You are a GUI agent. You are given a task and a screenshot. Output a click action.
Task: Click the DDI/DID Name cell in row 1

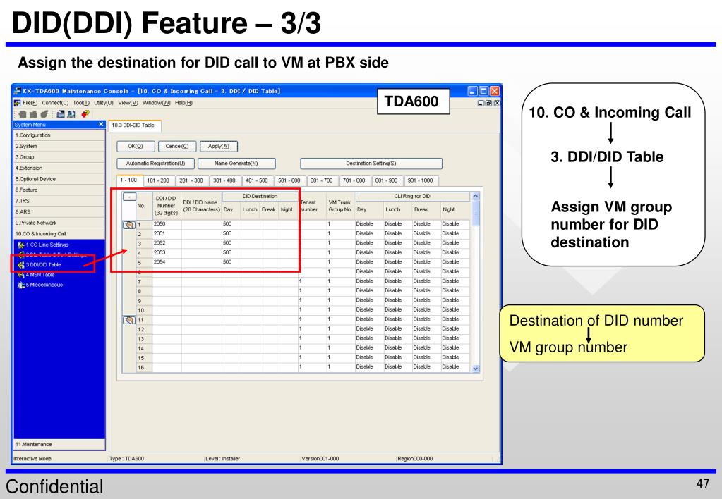(x=202, y=224)
